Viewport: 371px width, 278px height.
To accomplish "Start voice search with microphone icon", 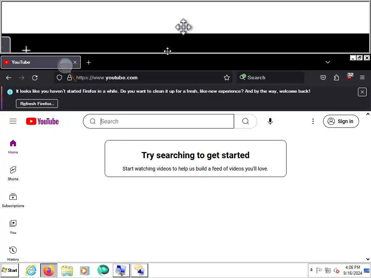I will pyautogui.click(x=270, y=121).
